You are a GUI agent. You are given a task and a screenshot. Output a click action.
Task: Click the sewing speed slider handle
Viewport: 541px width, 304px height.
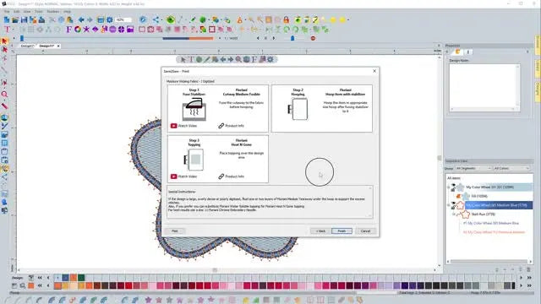coord(292,38)
